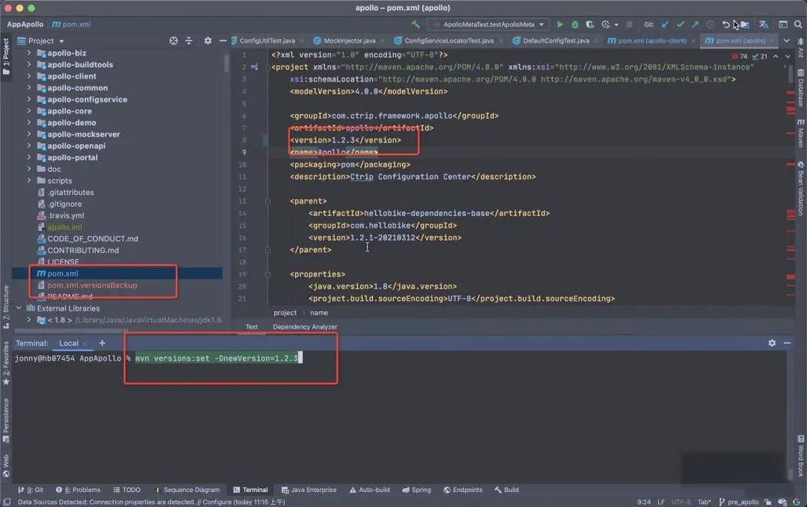
Task: Open Project panel gear settings
Action: (x=208, y=41)
